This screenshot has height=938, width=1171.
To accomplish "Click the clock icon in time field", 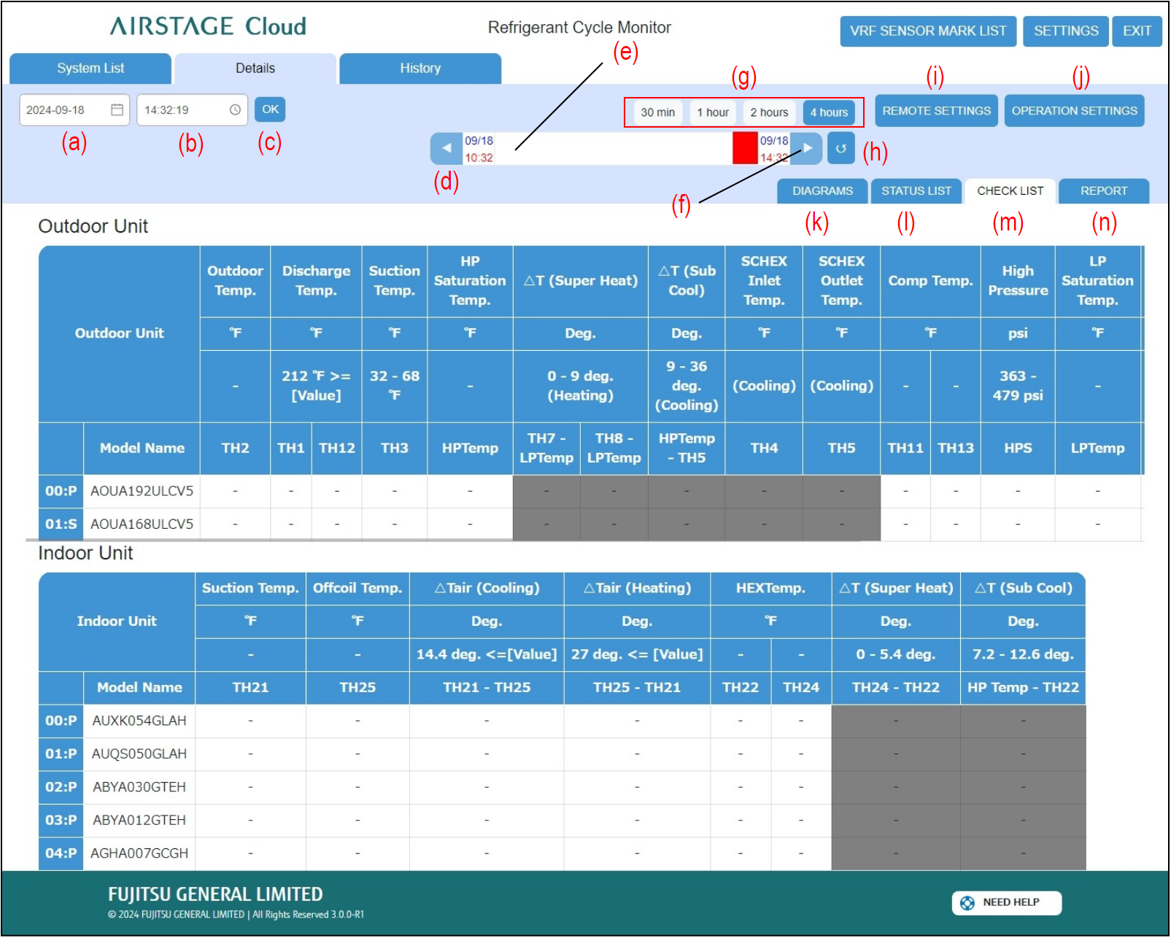I will 235,109.
